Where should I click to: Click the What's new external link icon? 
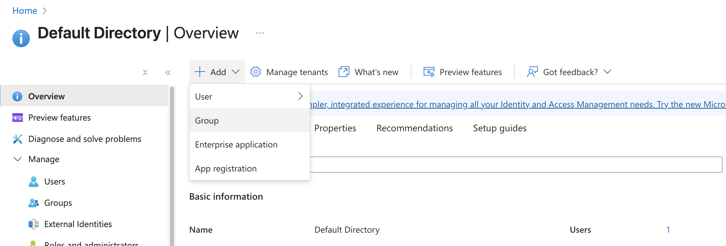click(344, 72)
